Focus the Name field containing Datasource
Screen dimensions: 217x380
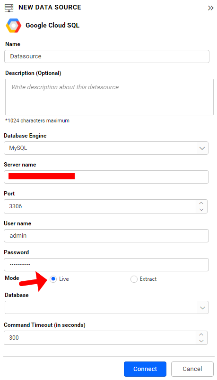pyautogui.click(x=107, y=56)
